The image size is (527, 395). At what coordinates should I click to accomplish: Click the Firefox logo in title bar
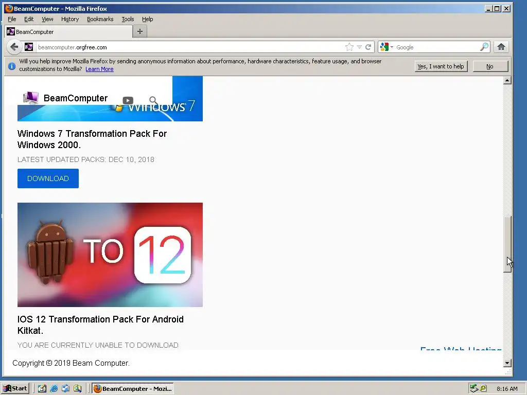point(9,8)
